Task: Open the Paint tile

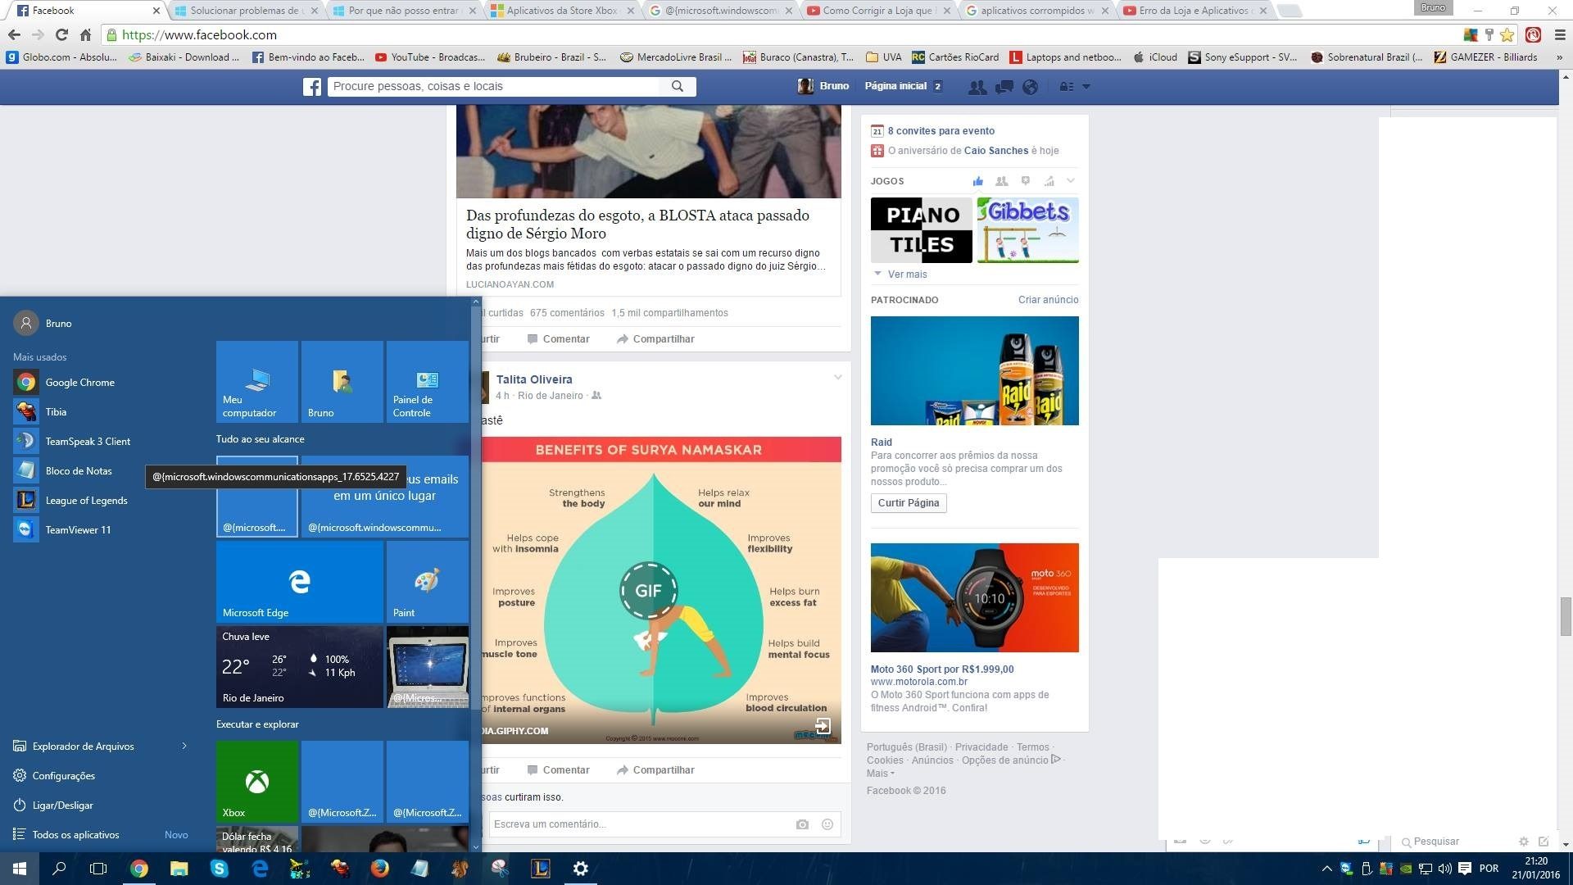Action: (428, 582)
